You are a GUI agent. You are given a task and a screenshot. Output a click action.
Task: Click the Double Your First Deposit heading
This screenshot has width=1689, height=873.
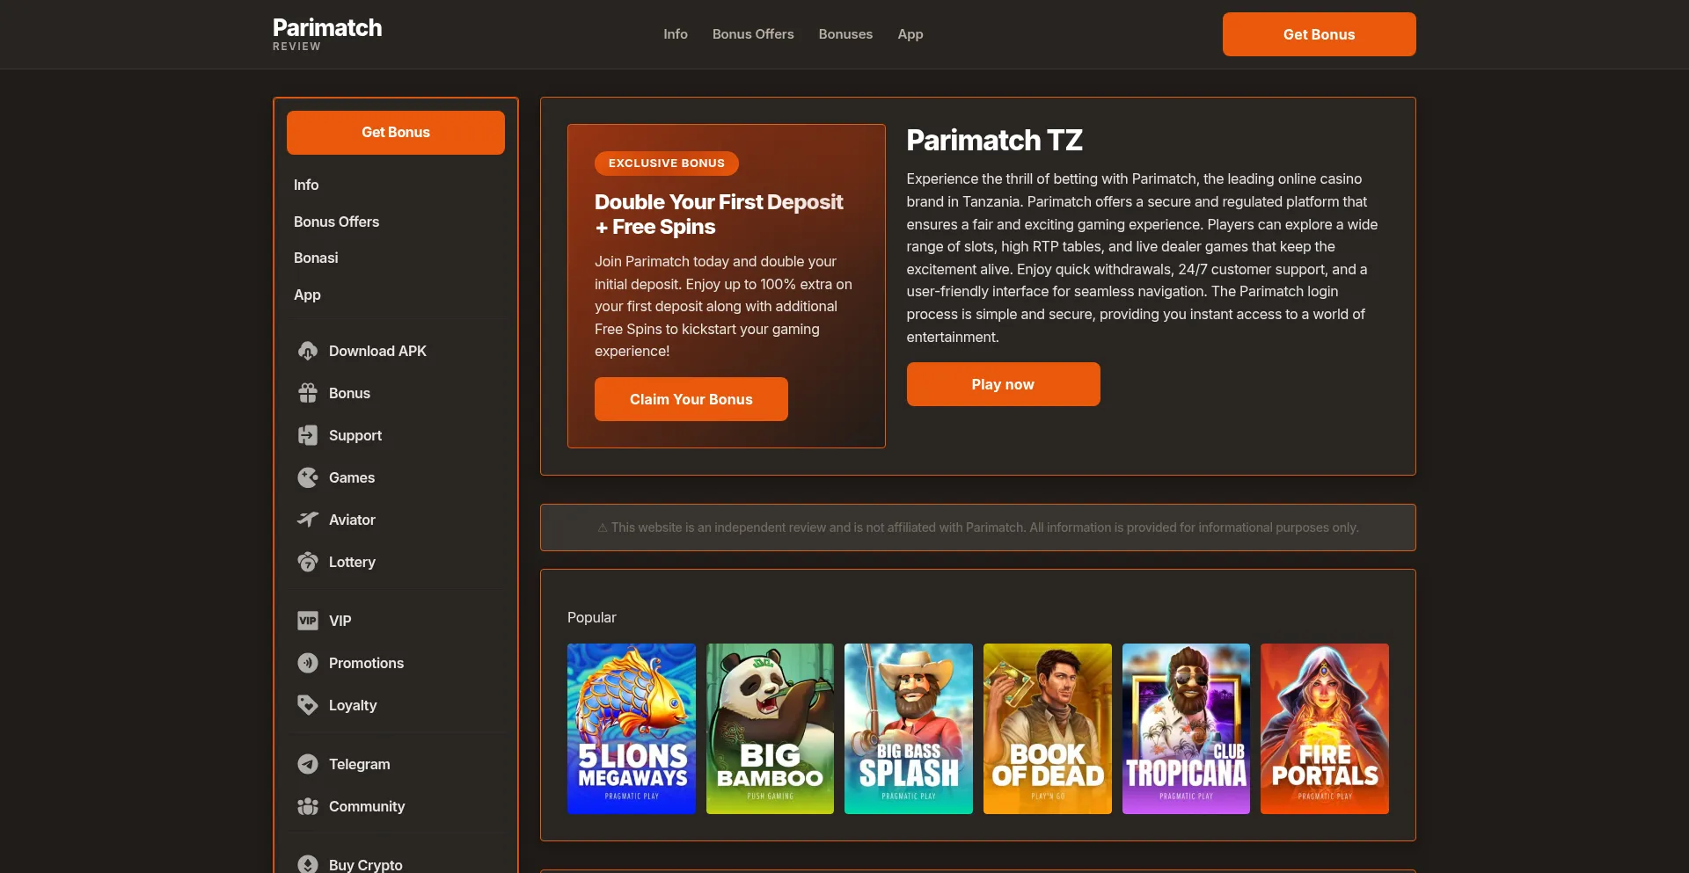tap(719, 215)
